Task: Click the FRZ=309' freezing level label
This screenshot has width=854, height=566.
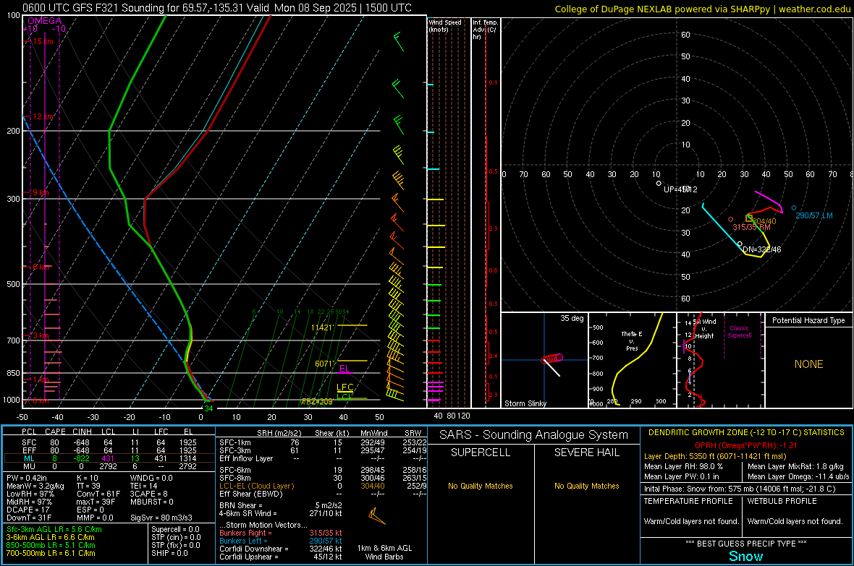Action: (317, 402)
